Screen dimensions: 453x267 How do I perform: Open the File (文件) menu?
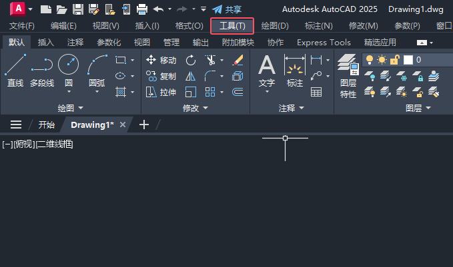click(22, 26)
